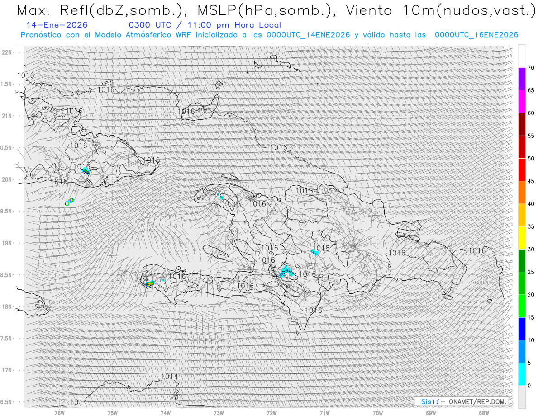Click the '45' value on the color scale
543x419 pixels.
click(x=531, y=181)
